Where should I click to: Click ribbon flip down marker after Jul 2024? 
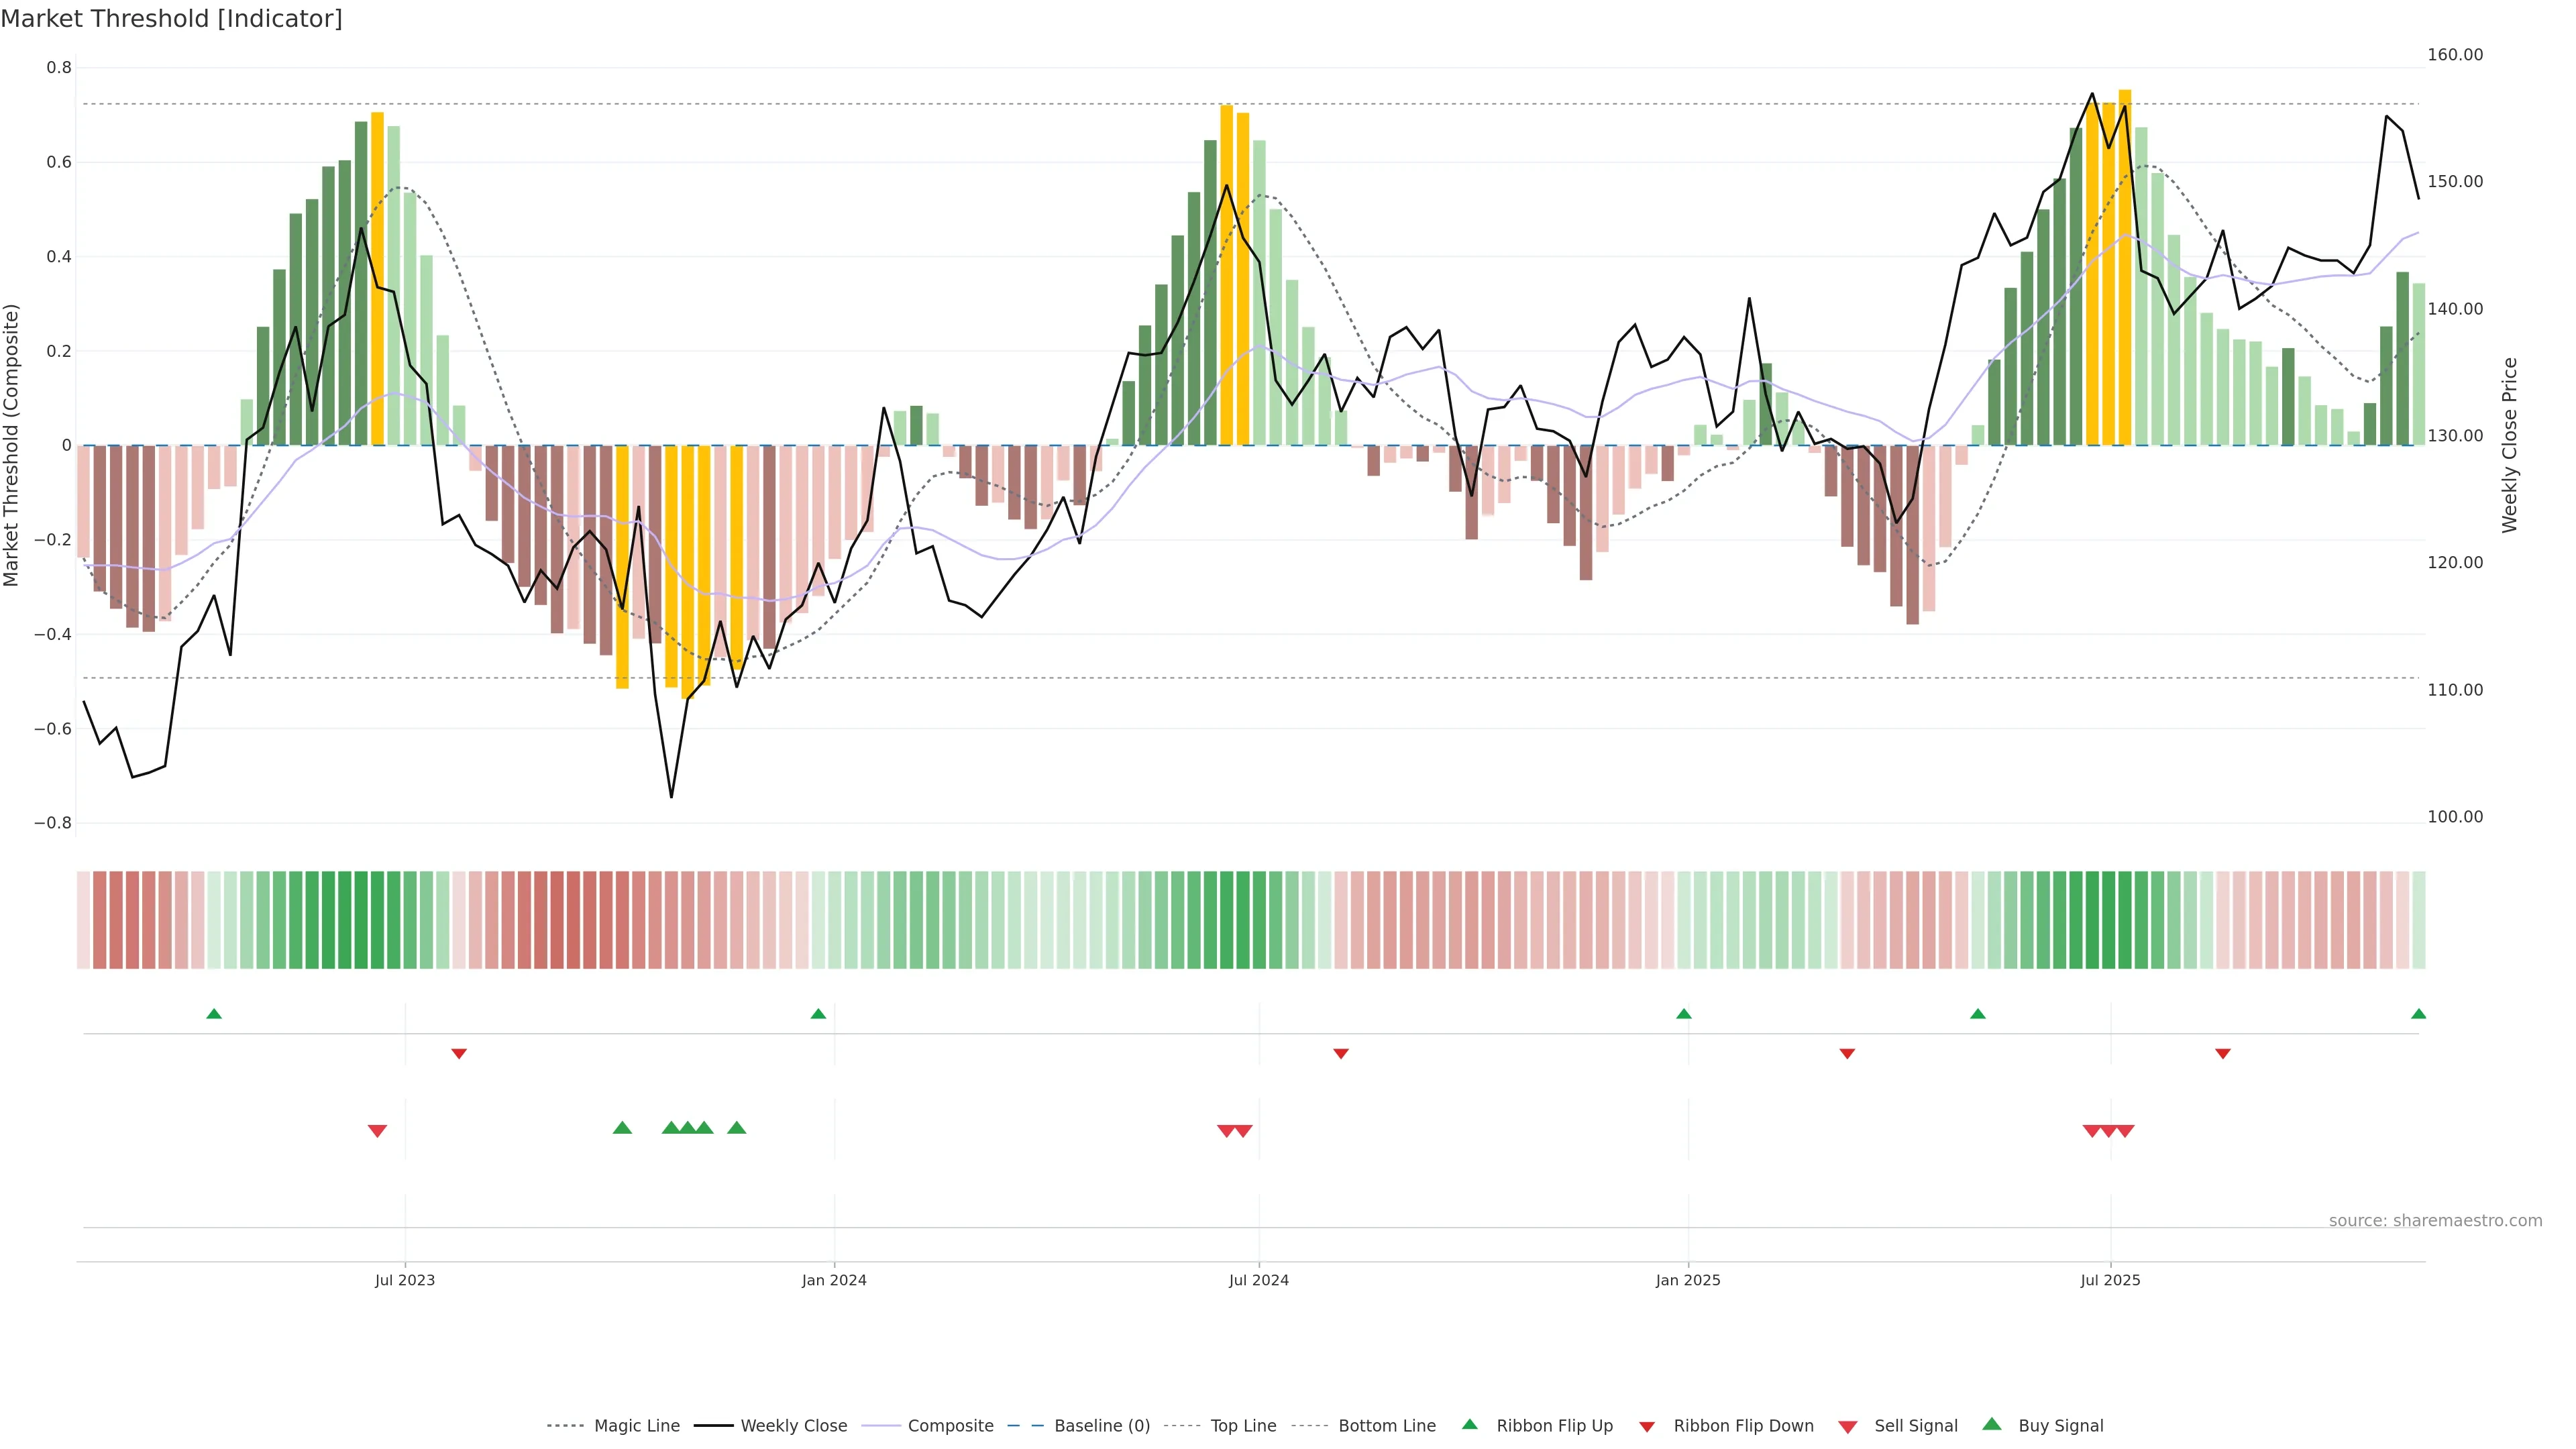tap(1341, 1054)
